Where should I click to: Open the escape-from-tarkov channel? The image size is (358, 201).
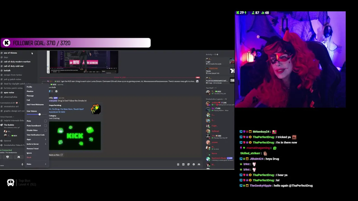point(13,75)
